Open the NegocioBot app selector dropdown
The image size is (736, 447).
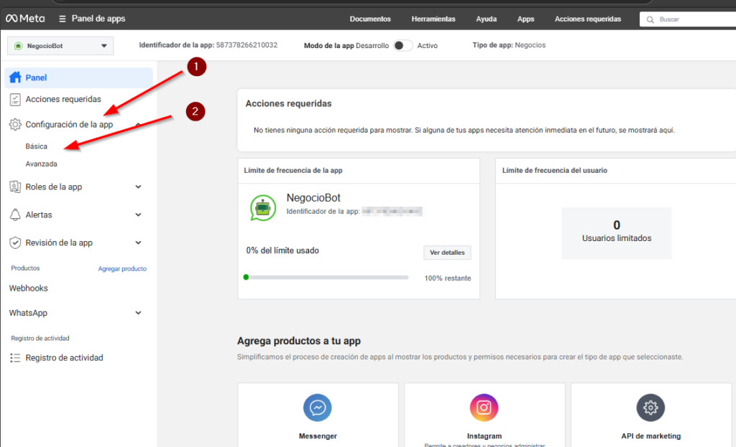[60, 46]
